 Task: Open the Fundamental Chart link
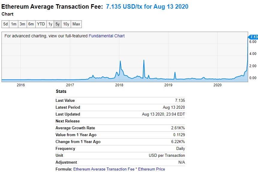click(107, 36)
